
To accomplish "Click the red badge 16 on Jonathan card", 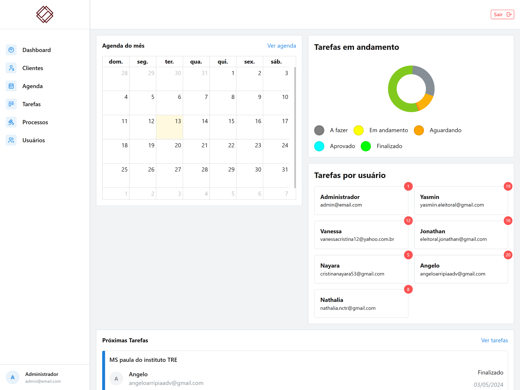I will point(508,221).
